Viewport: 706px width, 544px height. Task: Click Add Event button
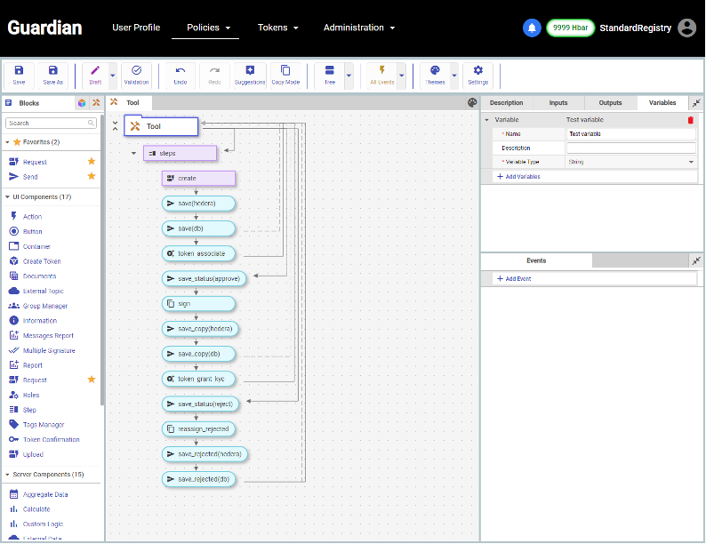(515, 279)
